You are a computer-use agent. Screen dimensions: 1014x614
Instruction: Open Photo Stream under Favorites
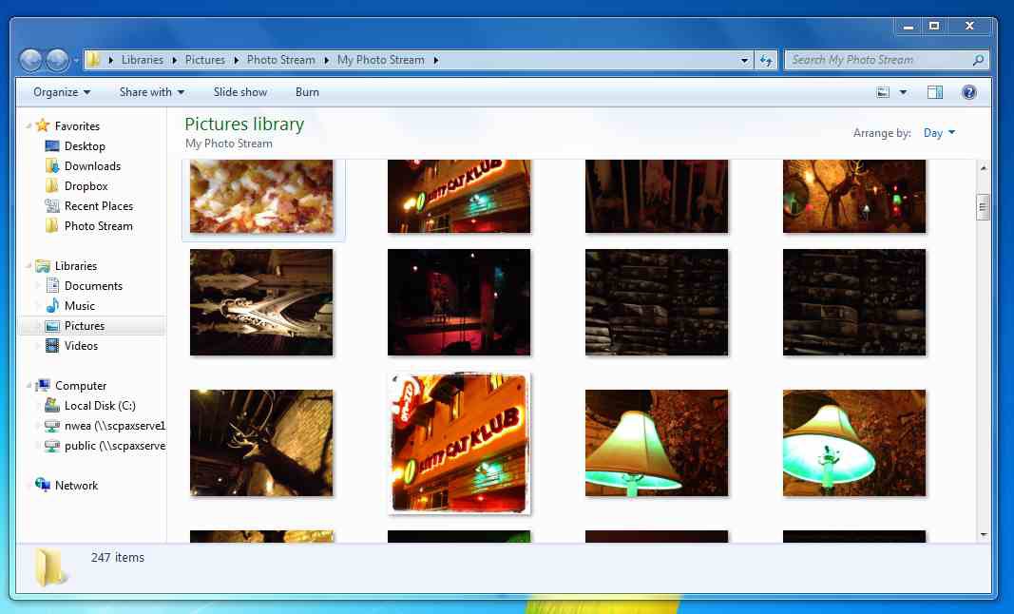coord(98,226)
